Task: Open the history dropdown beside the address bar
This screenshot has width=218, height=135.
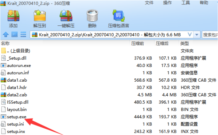Action: 197,34
